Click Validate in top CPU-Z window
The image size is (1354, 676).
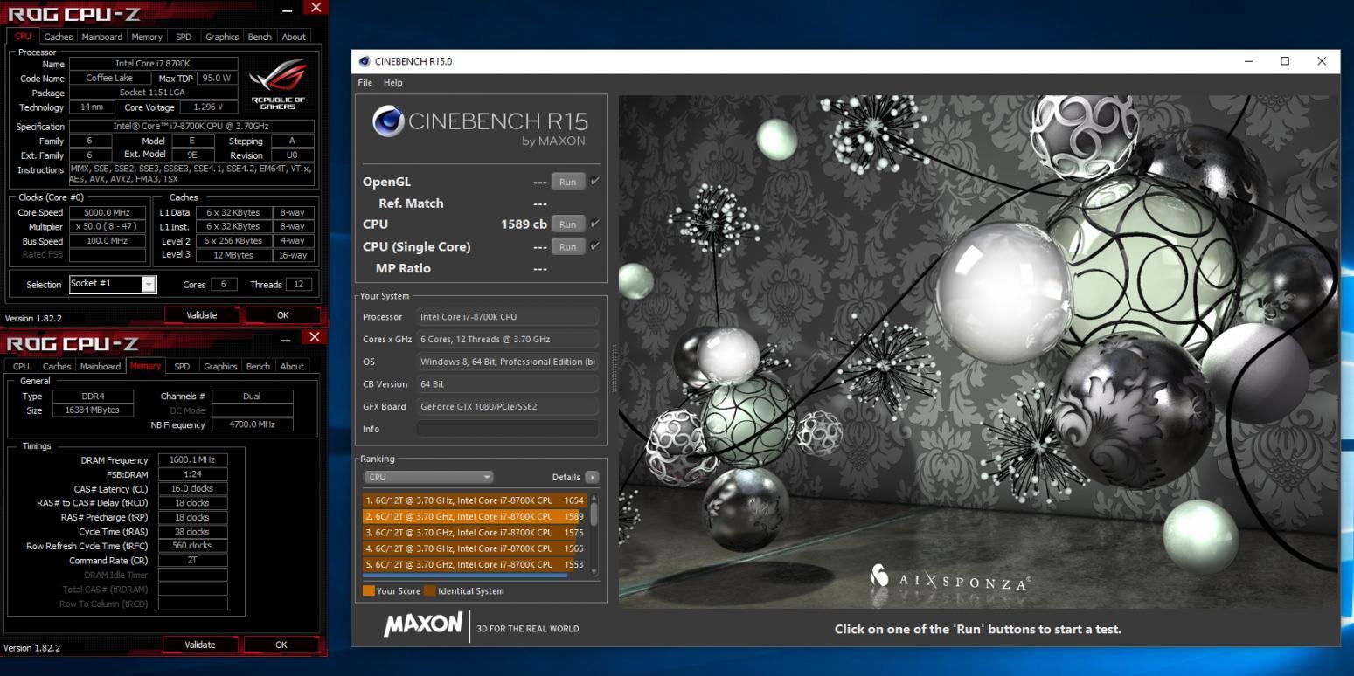(x=202, y=315)
